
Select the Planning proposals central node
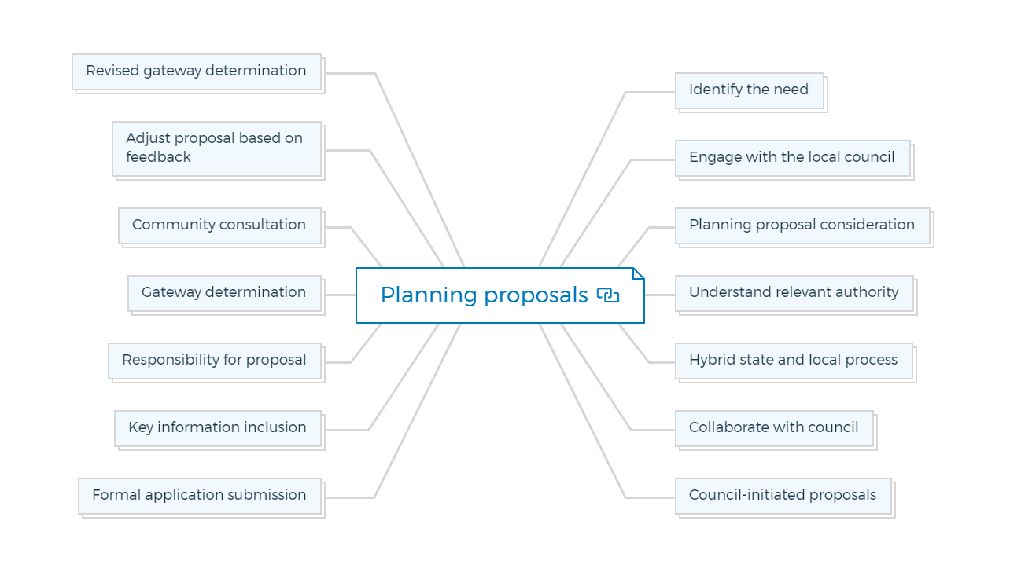tap(500, 295)
